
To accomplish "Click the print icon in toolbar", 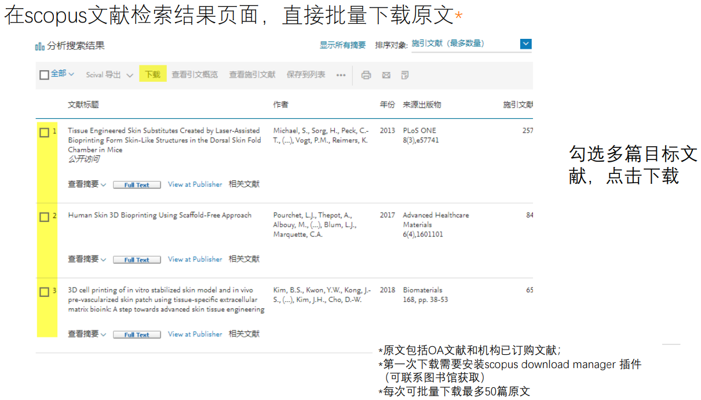I will coord(366,75).
